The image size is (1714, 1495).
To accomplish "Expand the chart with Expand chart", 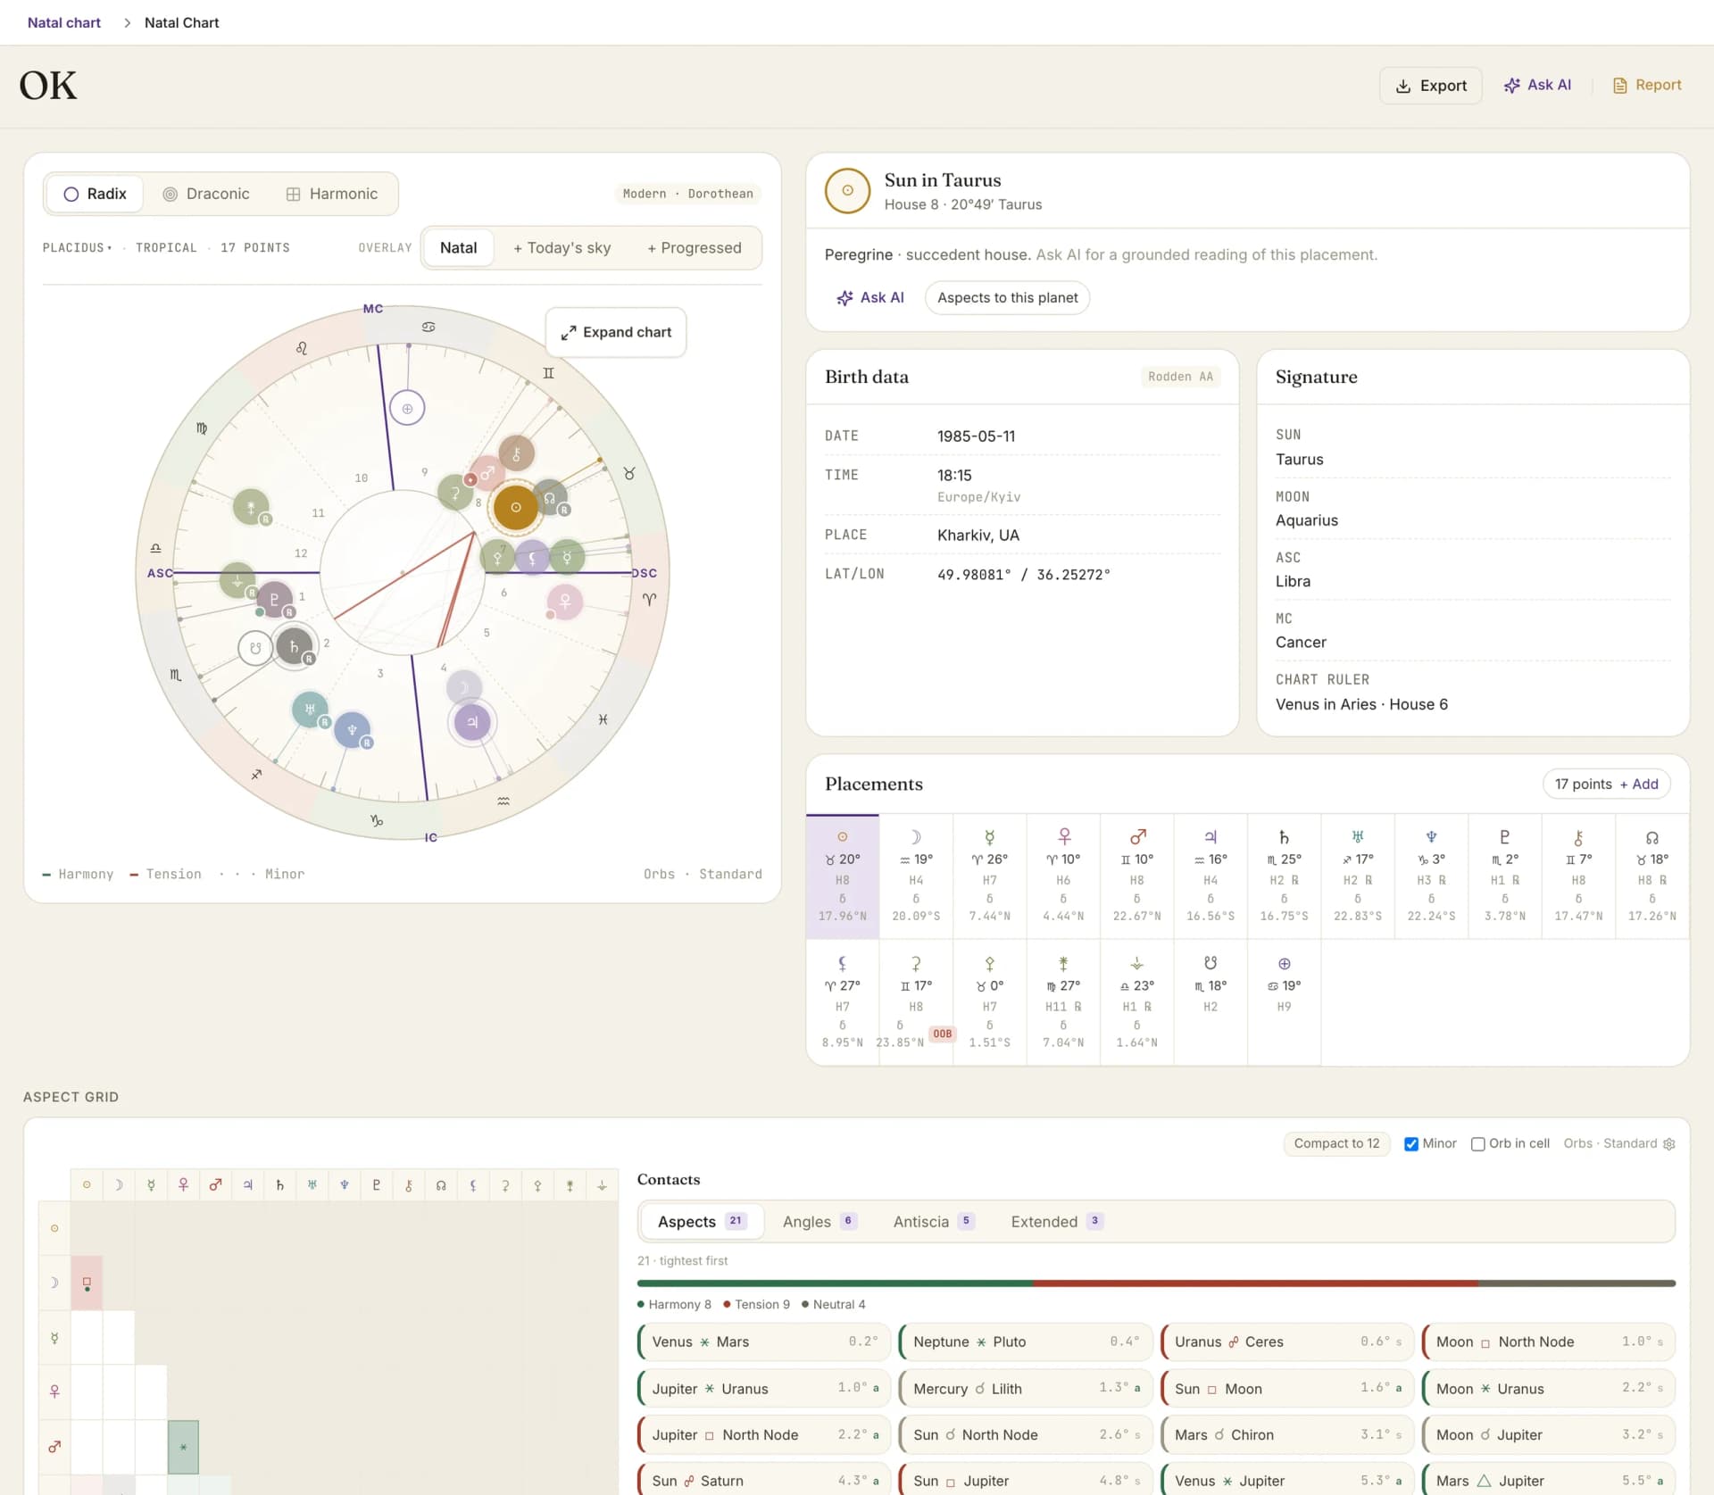I will pos(616,332).
